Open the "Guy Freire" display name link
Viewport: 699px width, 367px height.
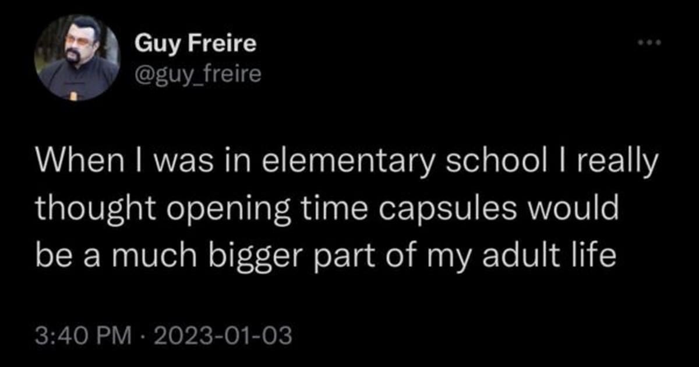(x=195, y=44)
